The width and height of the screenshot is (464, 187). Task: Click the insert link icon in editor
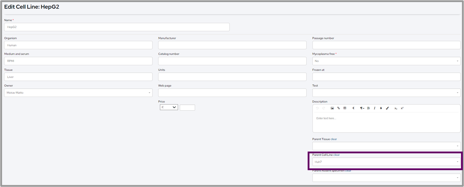click(339, 108)
